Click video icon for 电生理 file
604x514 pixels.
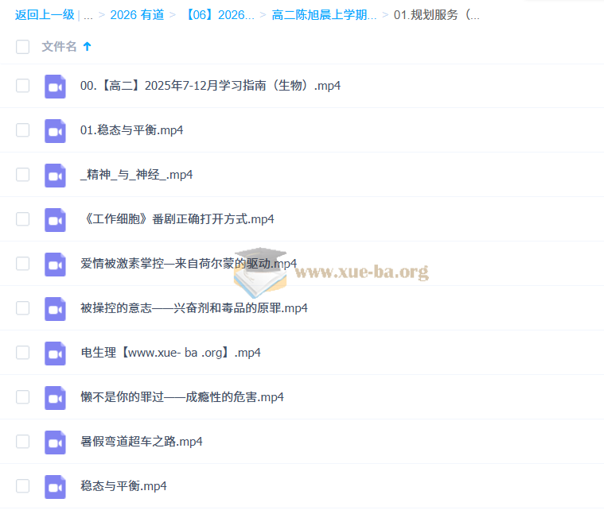[x=55, y=353]
